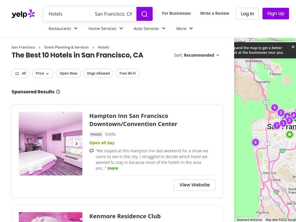The width and height of the screenshot is (296, 222).
Task: Click For Businesses link
Action: tap(176, 13)
